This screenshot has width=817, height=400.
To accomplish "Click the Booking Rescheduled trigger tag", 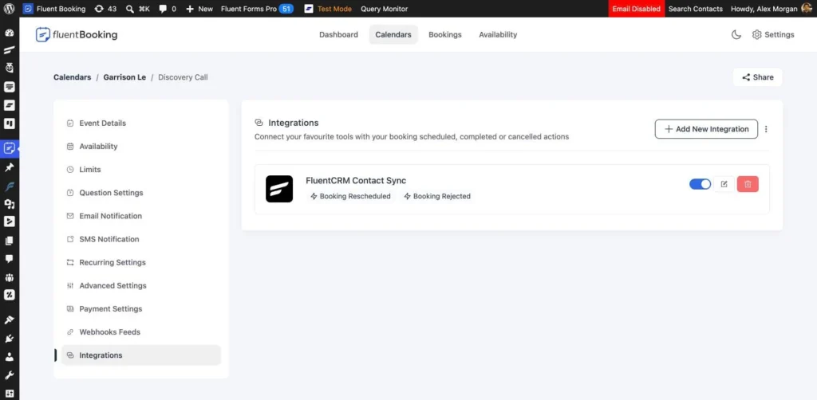I will pos(350,196).
